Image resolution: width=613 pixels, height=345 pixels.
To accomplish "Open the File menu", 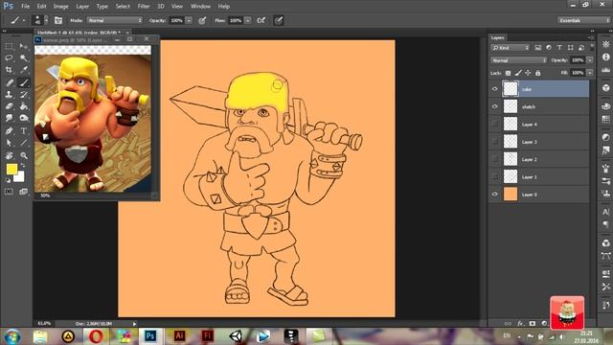I will click(x=26, y=7).
